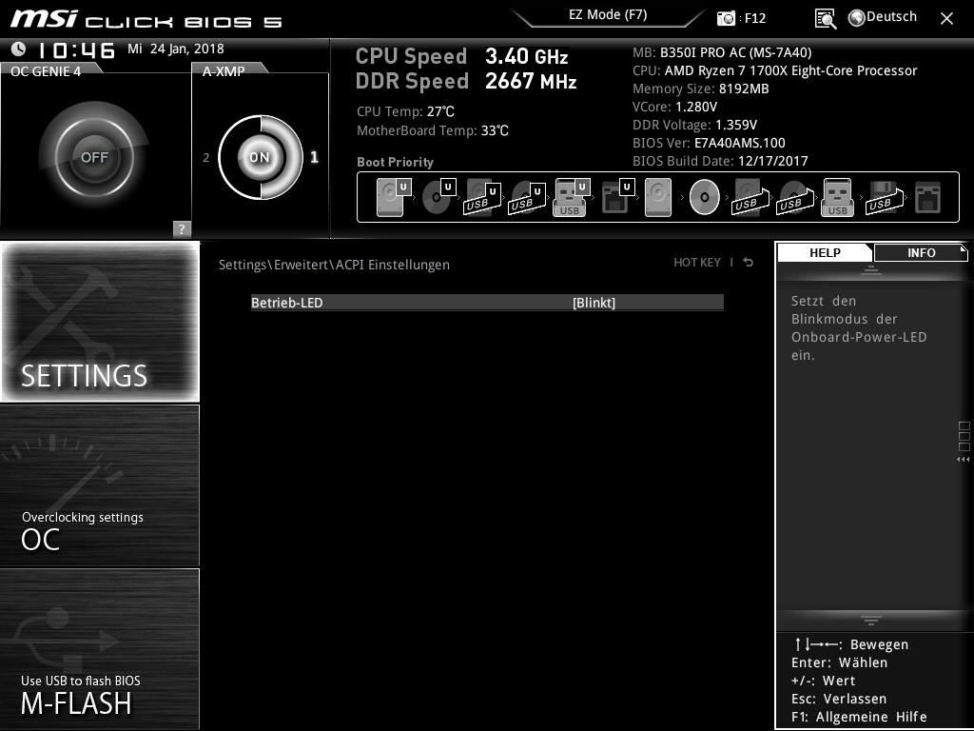
Task: Select UEFI hard disk boot device icon
Action: (394, 197)
